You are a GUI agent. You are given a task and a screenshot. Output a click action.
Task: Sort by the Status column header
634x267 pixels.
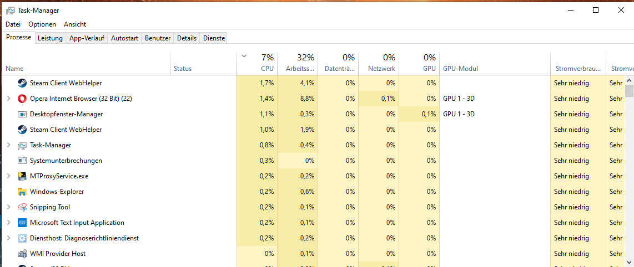(x=203, y=63)
